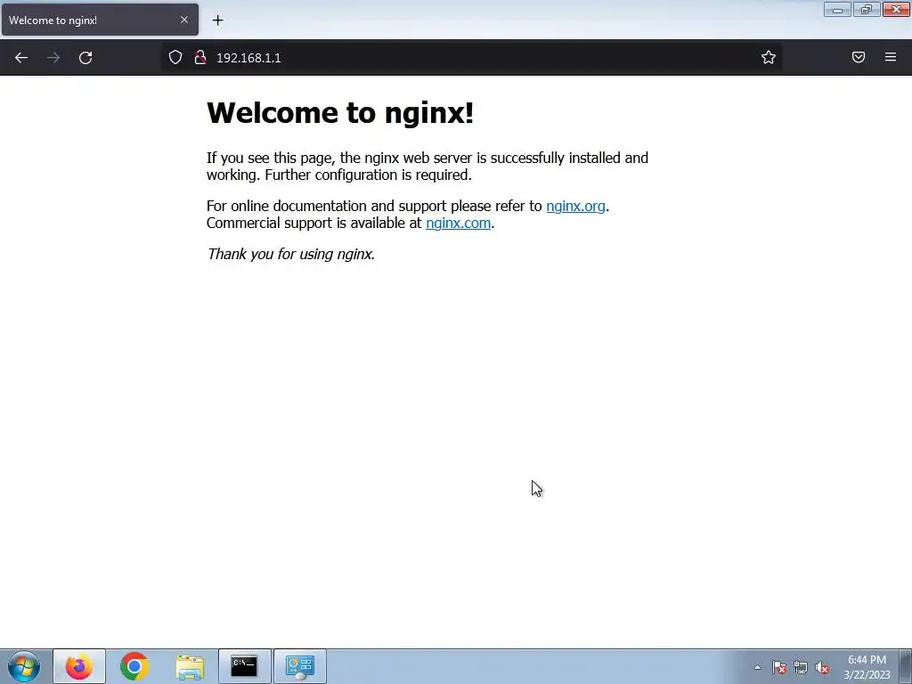Save page to Pocket
Viewport: 912px width, 684px height.
pyautogui.click(x=859, y=57)
